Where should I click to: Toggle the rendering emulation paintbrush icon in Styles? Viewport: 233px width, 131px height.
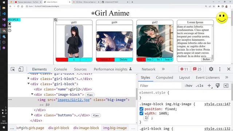[x=218, y=86]
